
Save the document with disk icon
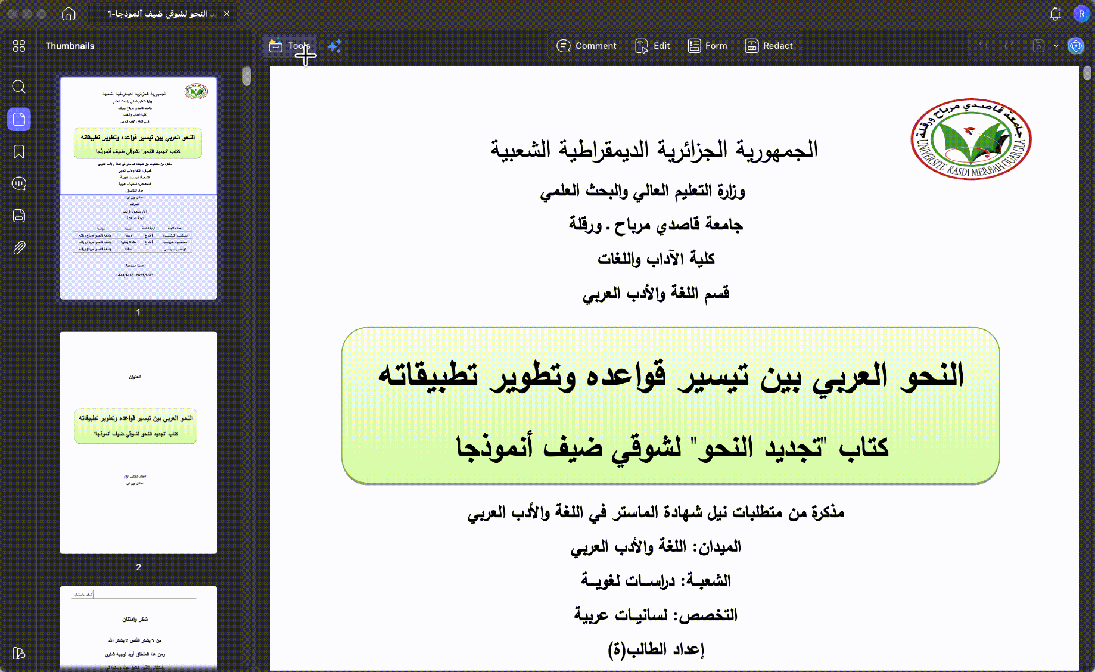tap(1038, 46)
